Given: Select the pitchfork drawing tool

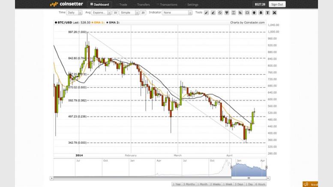Looking at the screenshot, I should coord(227,13).
